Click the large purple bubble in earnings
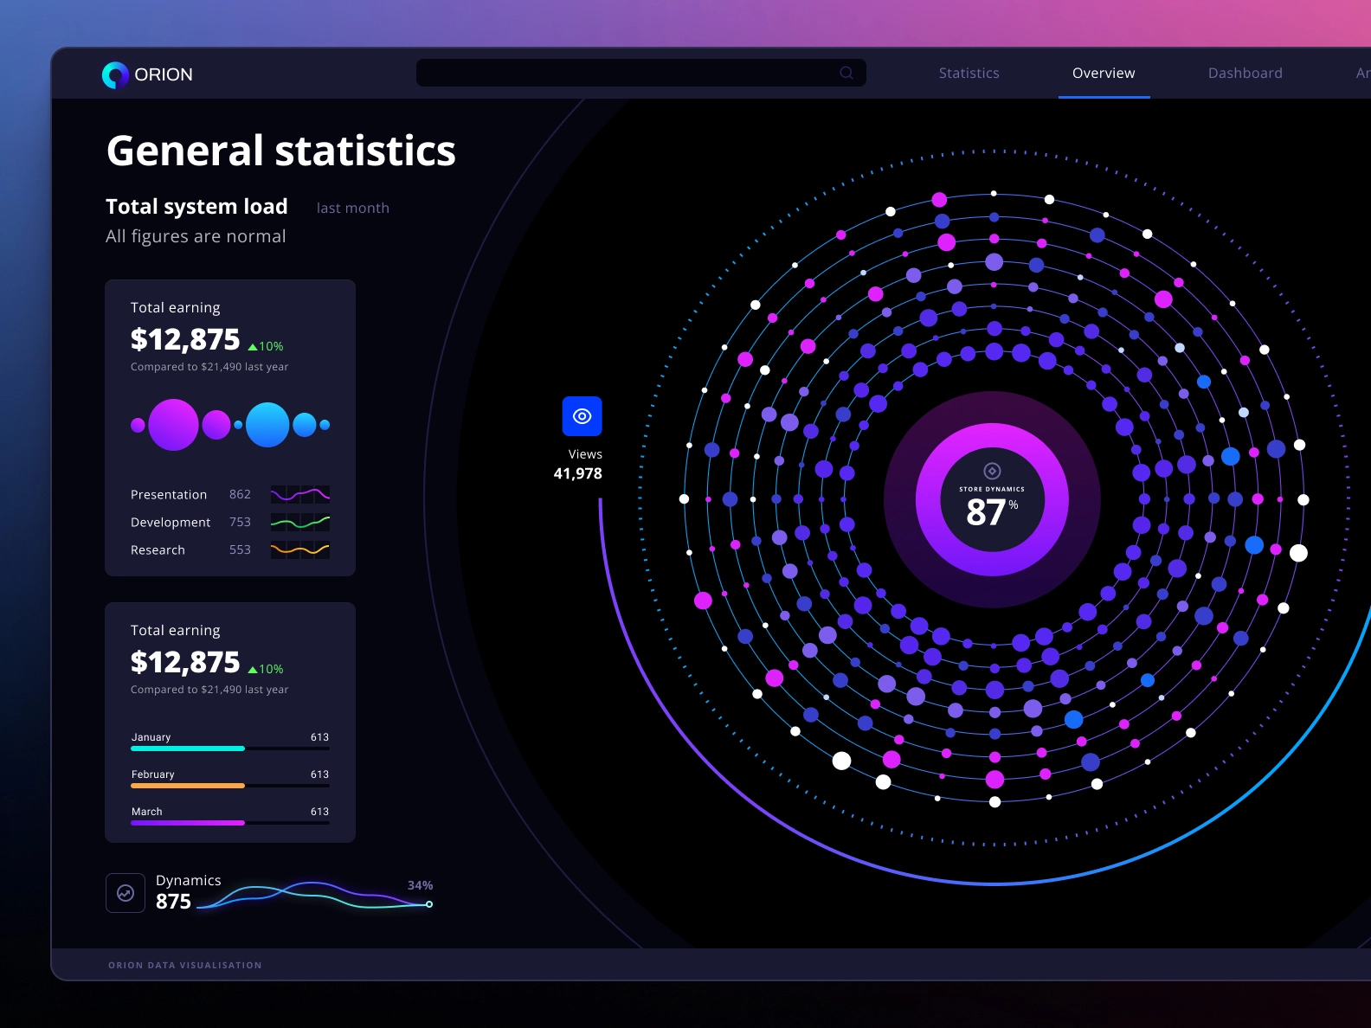The width and height of the screenshot is (1371, 1028). (173, 425)
